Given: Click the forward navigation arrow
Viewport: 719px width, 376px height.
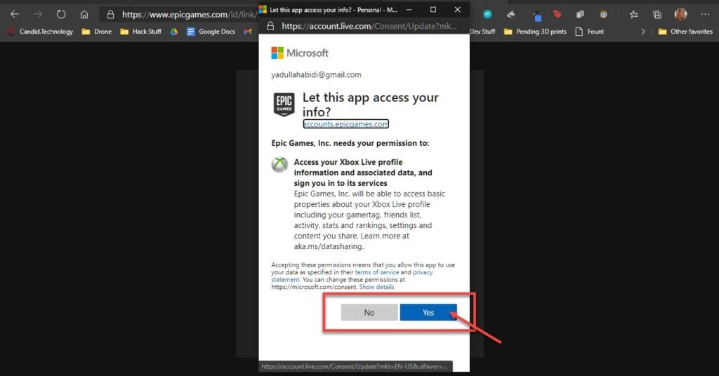Looking at the screenshot, I should 38,14.
